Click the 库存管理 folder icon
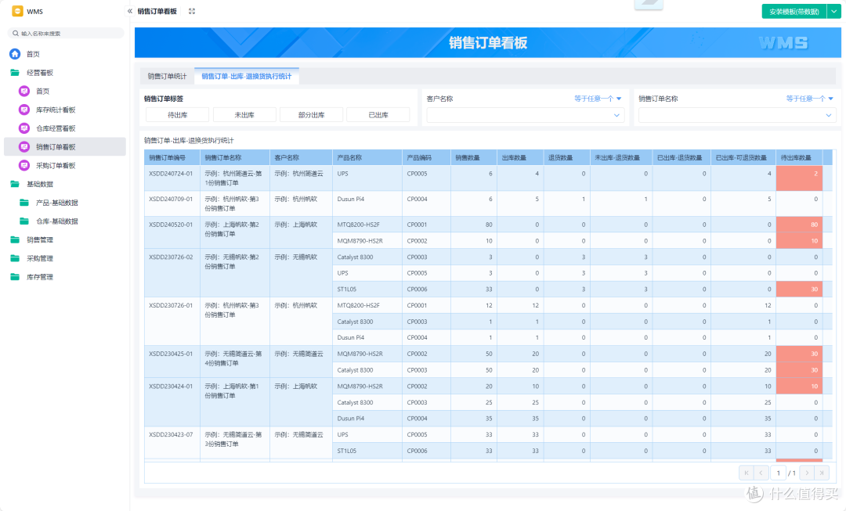The image size is (846, 511). 15,277
